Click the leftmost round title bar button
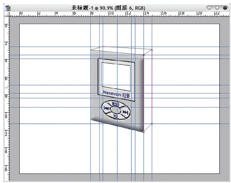Image resolution: width=231 pixels, height=183 pixels. pos(209,8)
